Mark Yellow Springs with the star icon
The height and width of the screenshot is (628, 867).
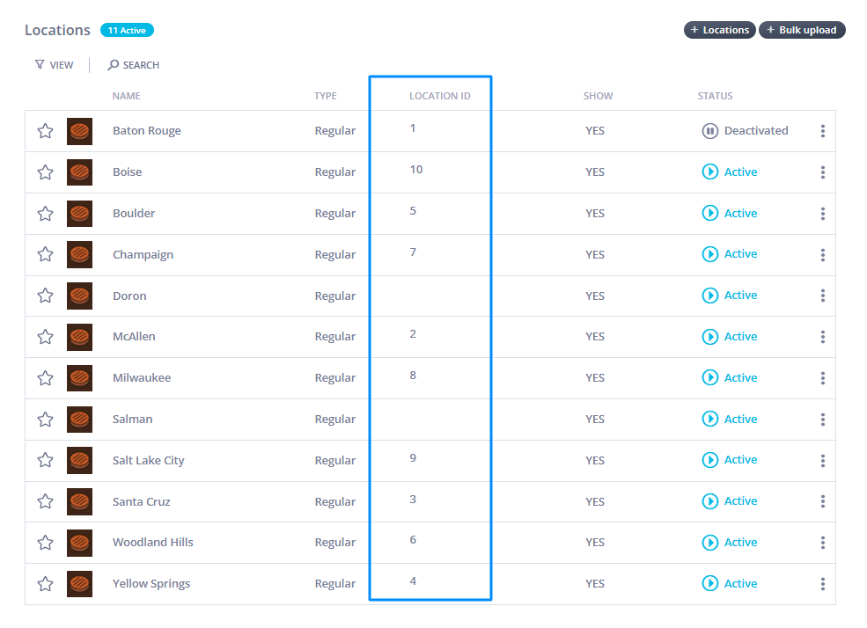(46, 584)
